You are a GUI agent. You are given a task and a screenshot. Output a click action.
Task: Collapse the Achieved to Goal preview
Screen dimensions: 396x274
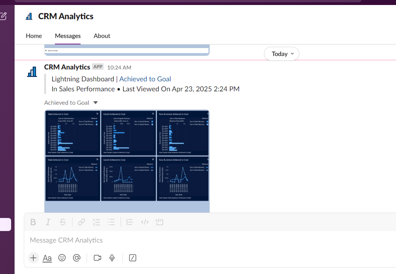point(96,103)
